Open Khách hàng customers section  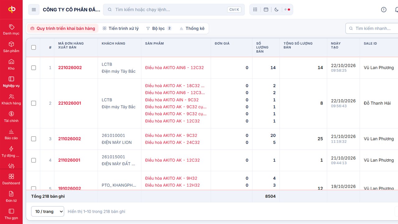pos(11,99)
